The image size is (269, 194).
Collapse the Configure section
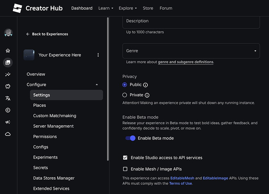click(97, 85)
